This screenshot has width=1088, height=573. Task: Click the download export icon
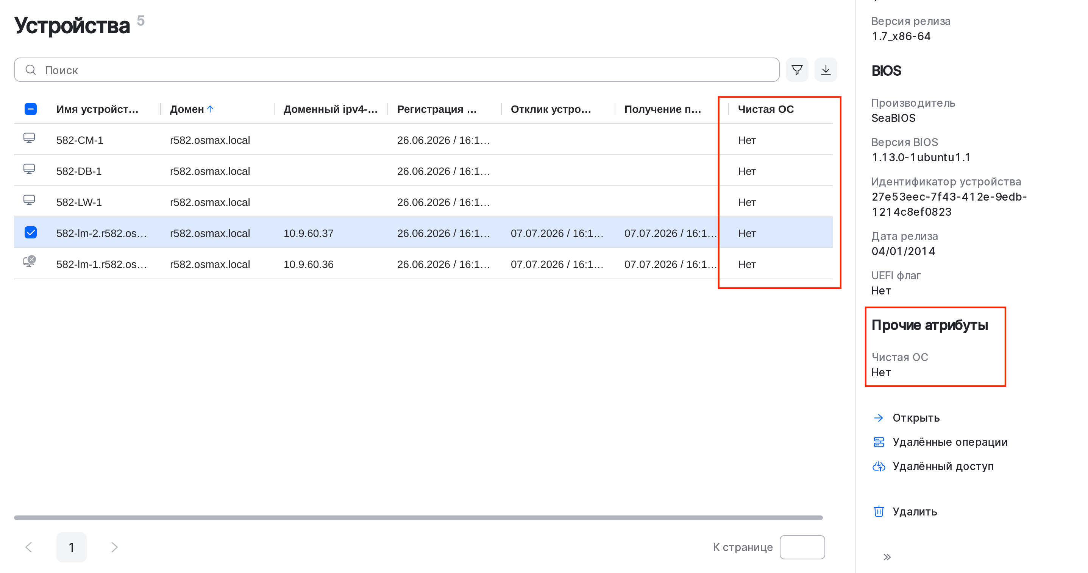[826, 70]
